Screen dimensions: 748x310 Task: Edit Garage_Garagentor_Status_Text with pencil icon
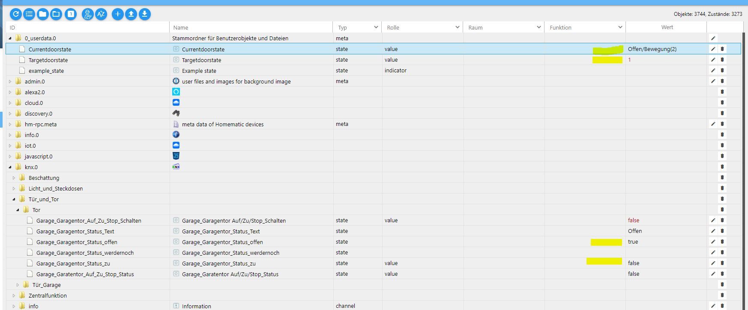click(713, 231)
